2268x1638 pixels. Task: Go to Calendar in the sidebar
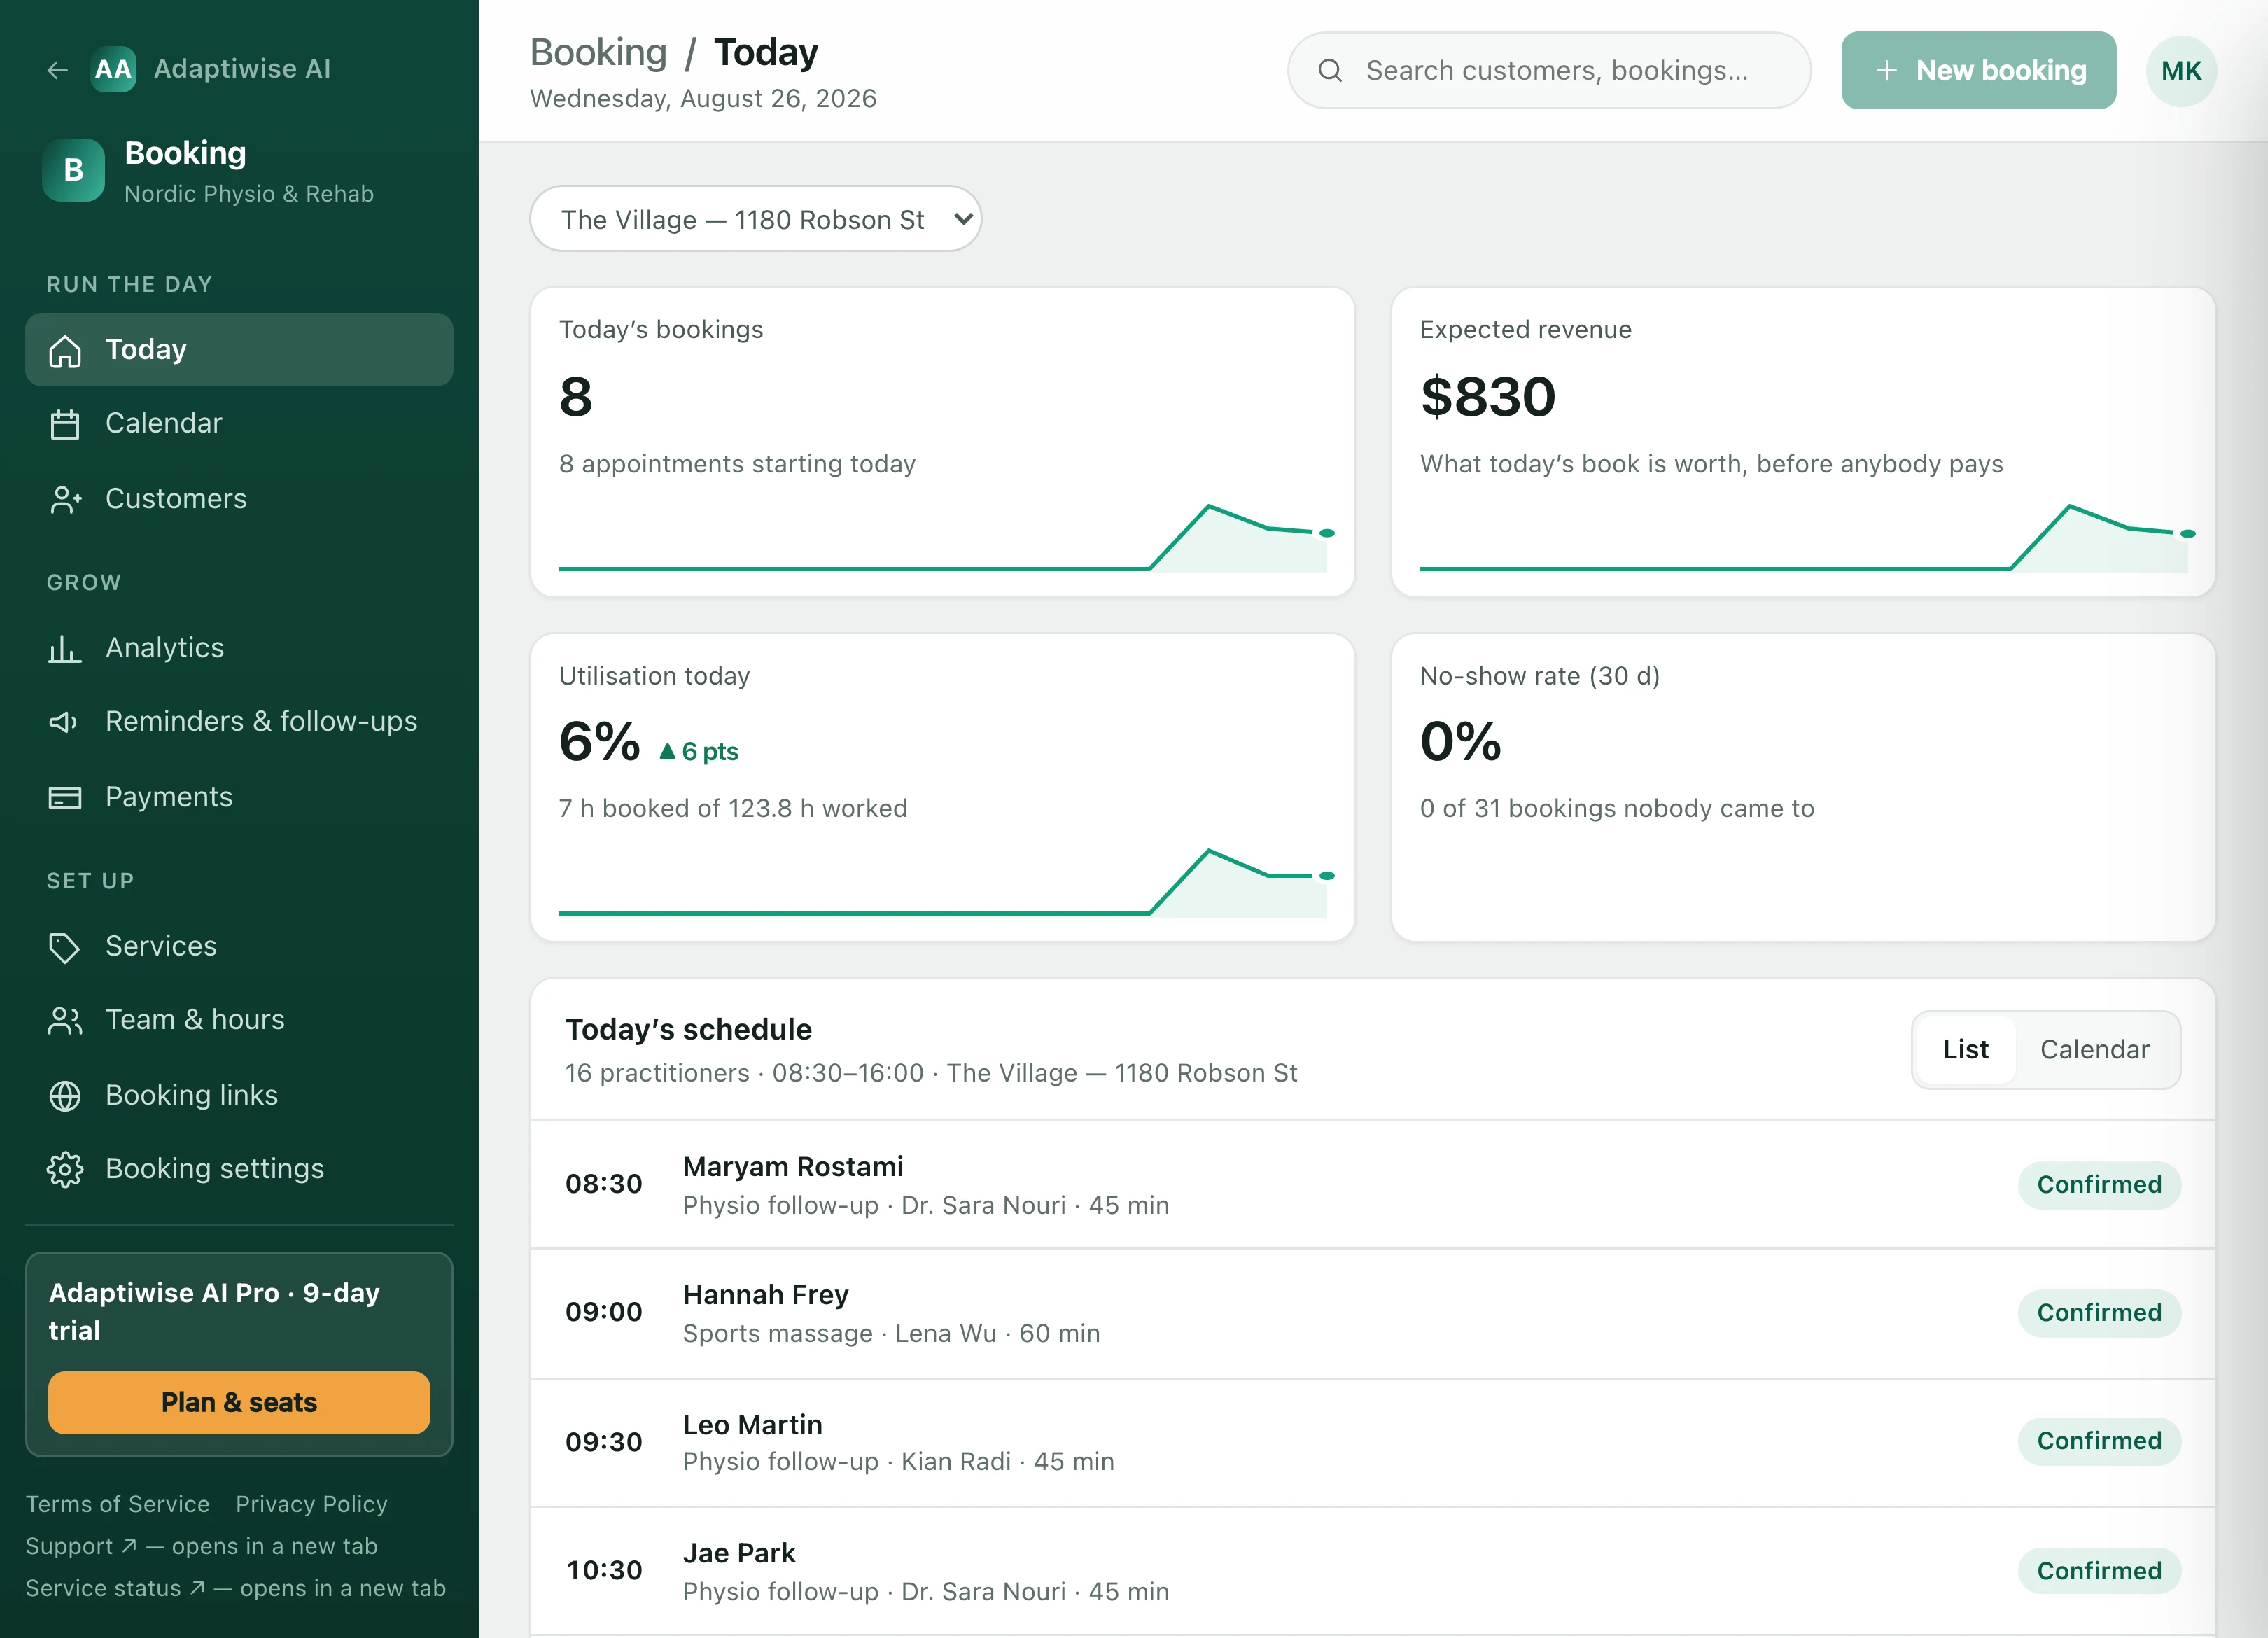[239, 424]
